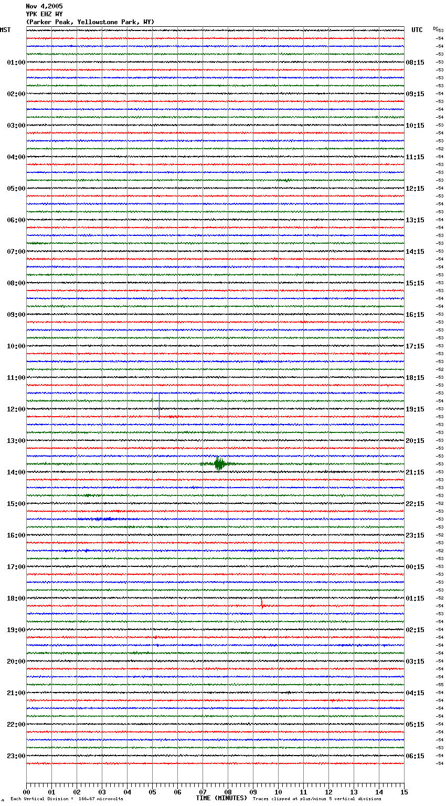Select the 01:00 MST time label
The image size is (446, 806).
point(16,63)
